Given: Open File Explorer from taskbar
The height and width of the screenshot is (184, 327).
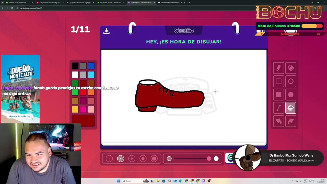Looking at the screenshot, I should [x=158, y=181].
